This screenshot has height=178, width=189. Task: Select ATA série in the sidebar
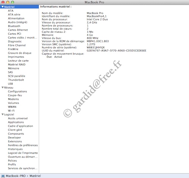click(x=14, y=14)
